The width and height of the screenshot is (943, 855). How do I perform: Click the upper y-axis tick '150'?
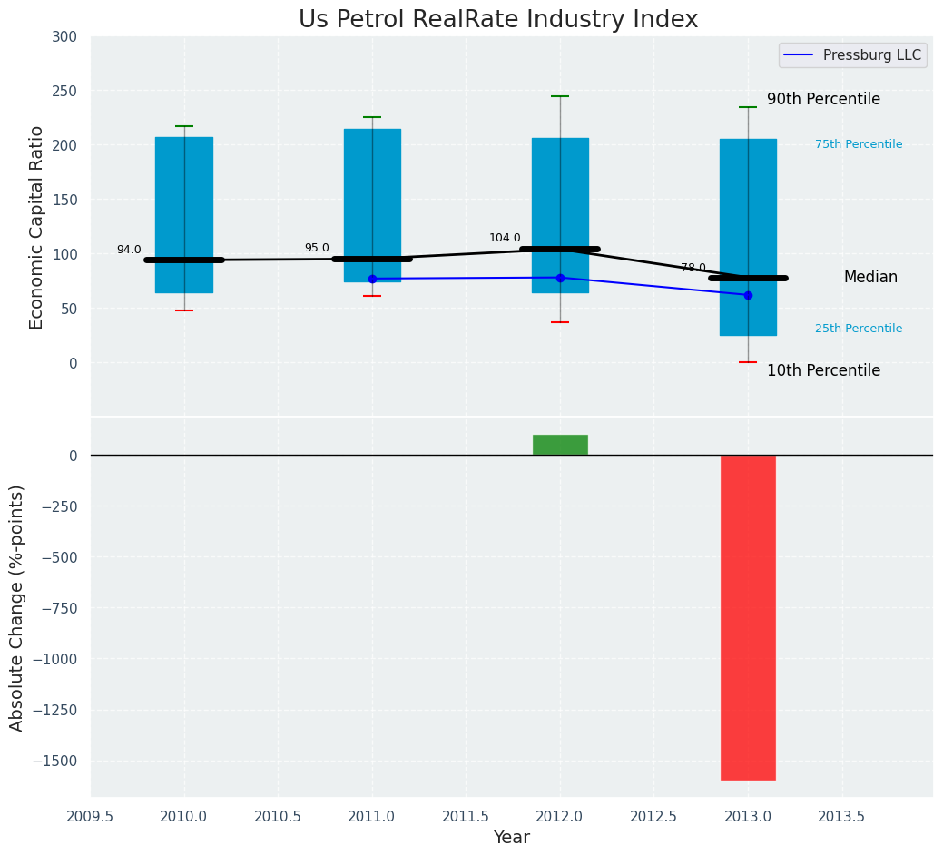[x=64, y=200]
